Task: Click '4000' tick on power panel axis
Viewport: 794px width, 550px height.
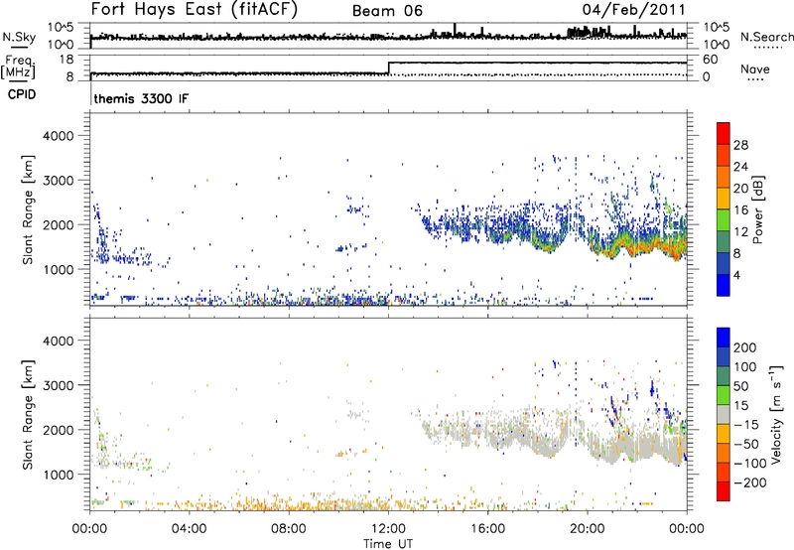Action: (x=59, y=136)
